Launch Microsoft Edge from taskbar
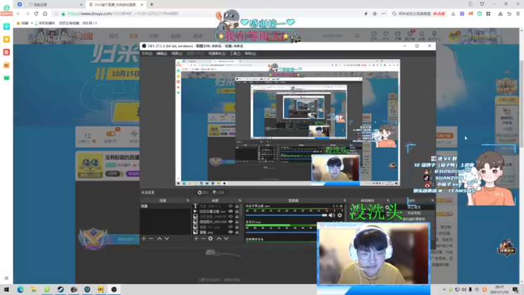 (x=20, y=290)
